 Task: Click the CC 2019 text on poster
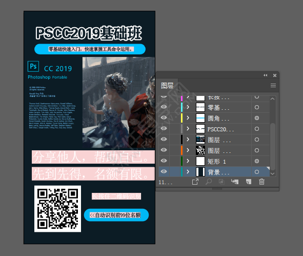click(58, 69)
